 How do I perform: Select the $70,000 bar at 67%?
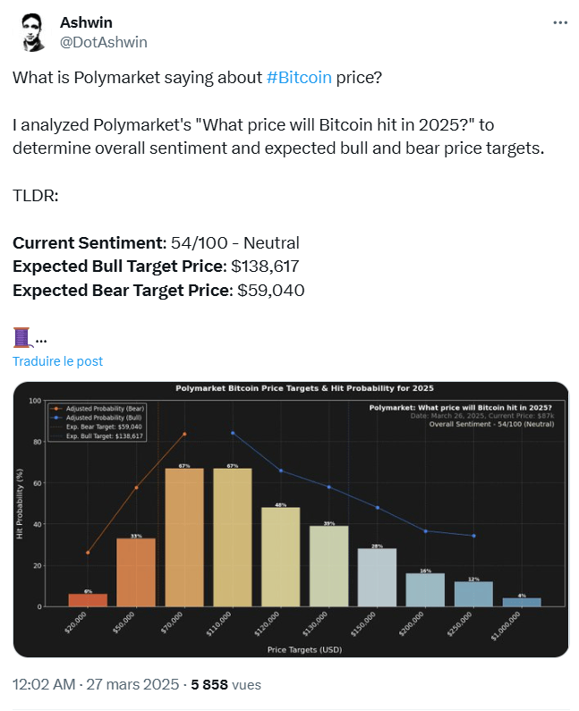[x=184, y=537]
